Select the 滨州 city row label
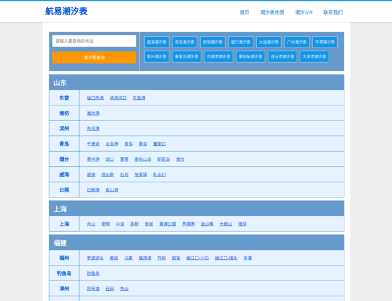 pos(64,129)
